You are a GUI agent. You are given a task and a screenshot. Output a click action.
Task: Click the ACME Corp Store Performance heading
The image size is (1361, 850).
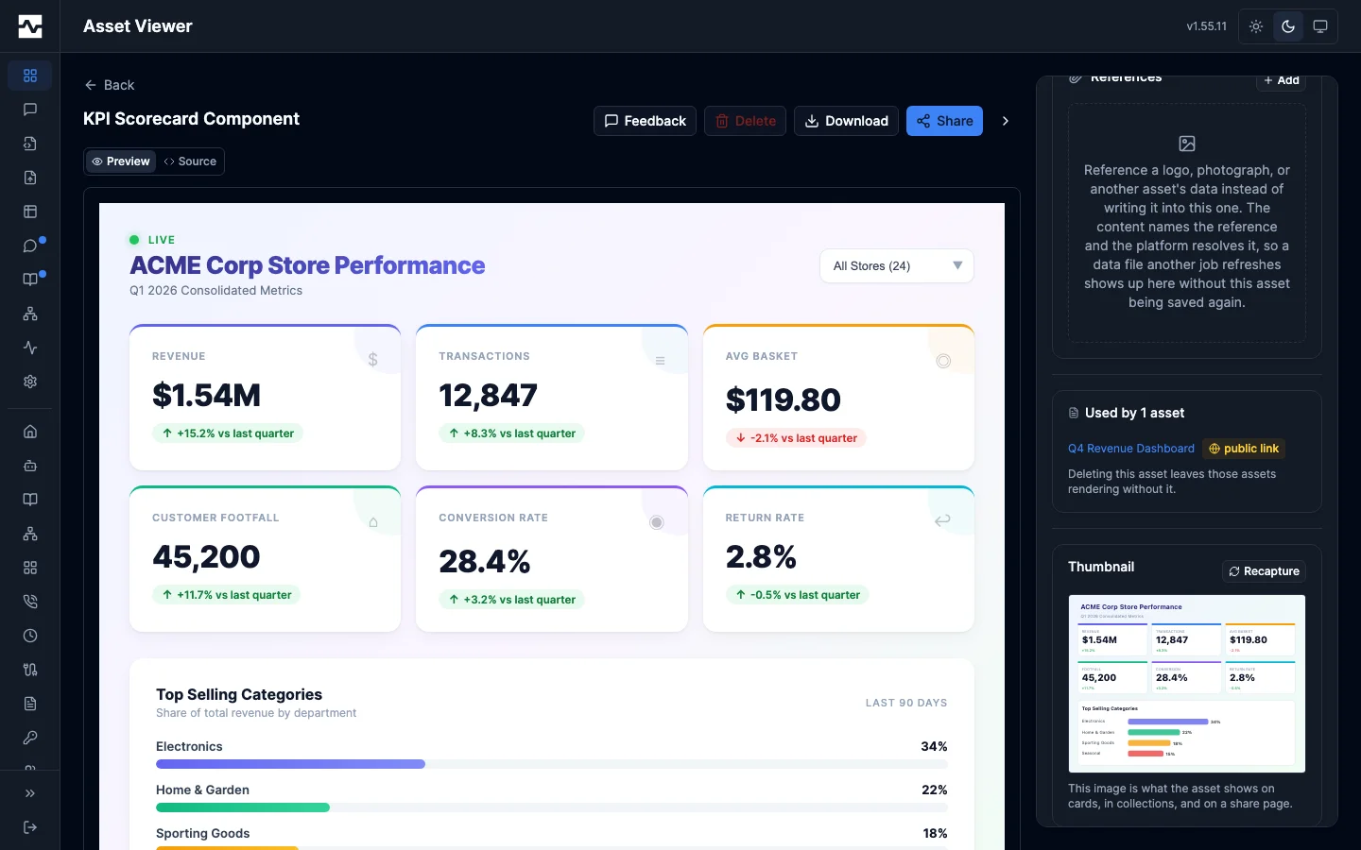click(x=307, y=265)
